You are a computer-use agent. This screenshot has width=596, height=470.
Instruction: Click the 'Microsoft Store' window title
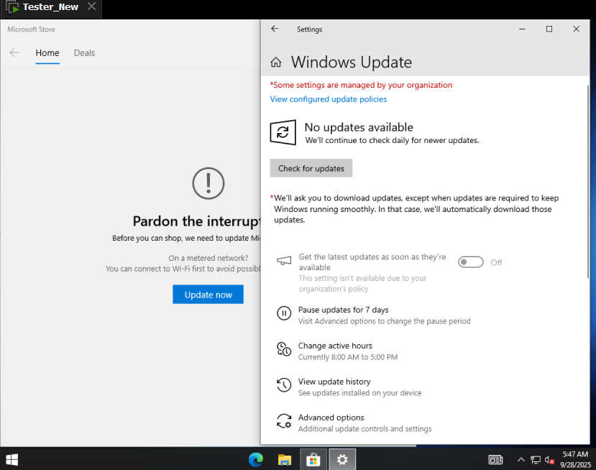click(x=31, y=29)
